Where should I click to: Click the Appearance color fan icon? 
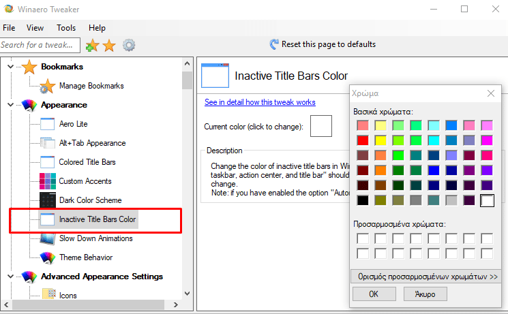pyautogui.click(x=29, y=105)
